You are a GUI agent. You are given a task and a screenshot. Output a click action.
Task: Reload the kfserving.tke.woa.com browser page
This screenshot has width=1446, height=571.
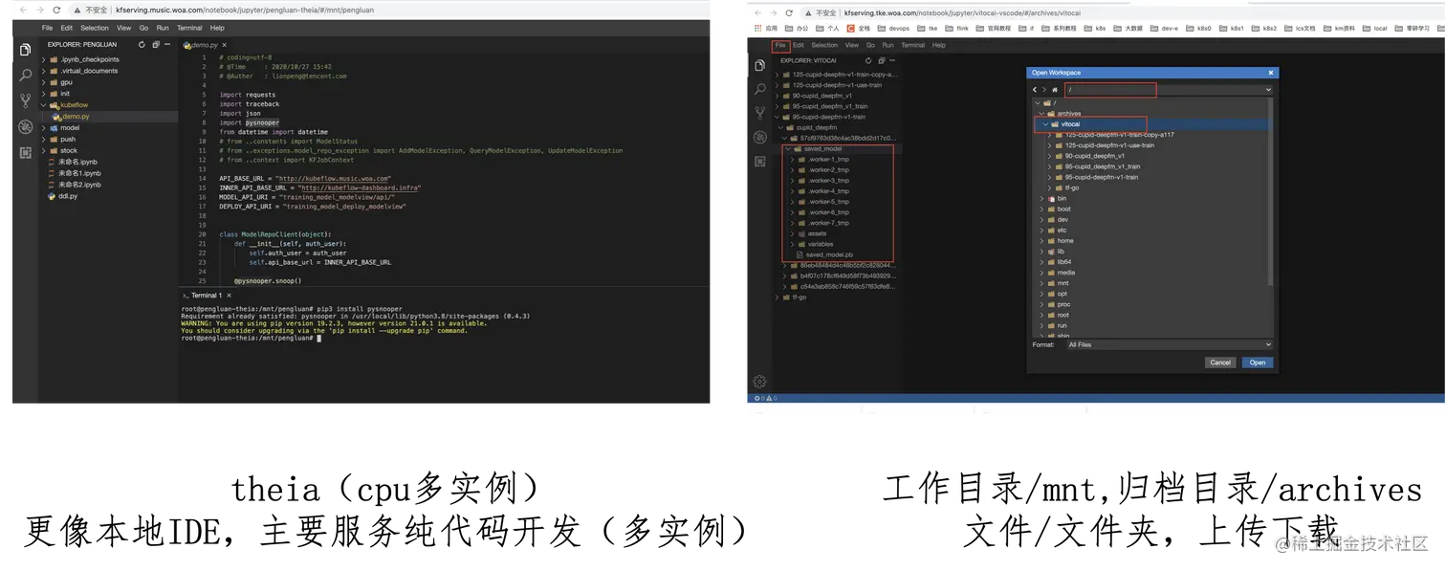789,13
